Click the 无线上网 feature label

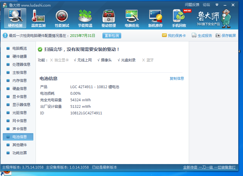click(85, 60)
